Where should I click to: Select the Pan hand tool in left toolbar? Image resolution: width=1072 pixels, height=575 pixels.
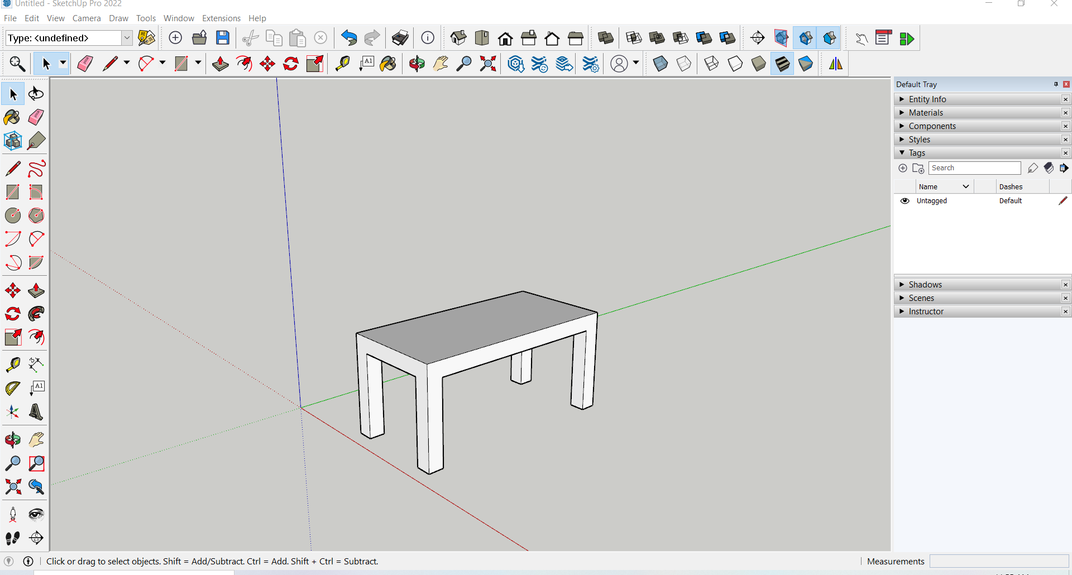point(36,440)
